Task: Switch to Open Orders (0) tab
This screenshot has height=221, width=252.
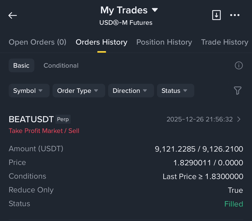Action: 37,42
